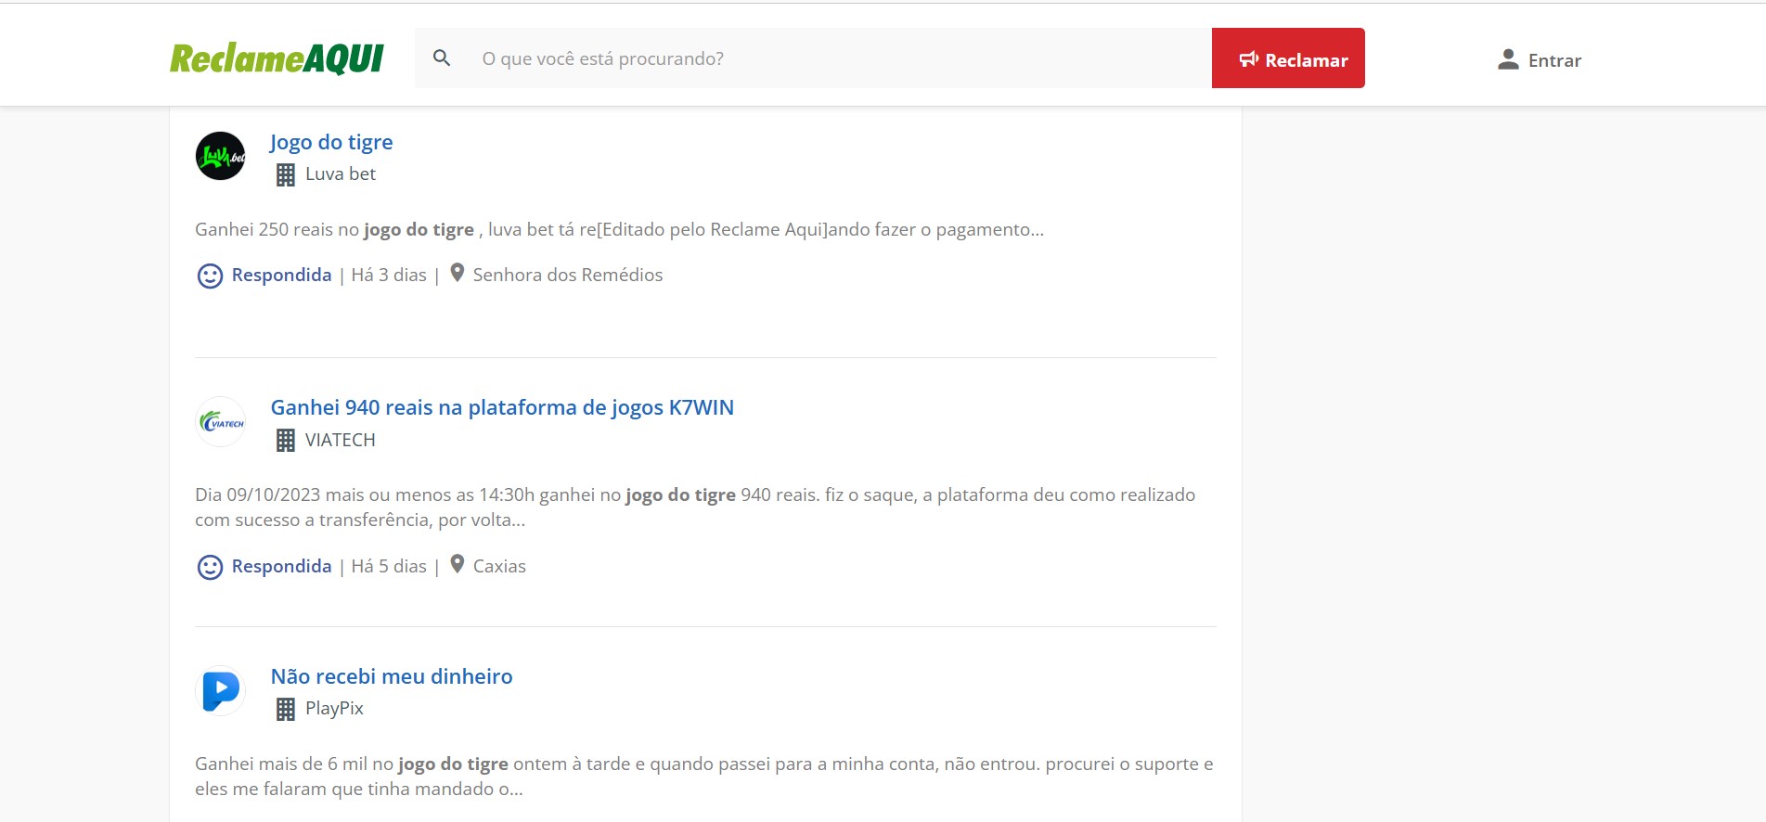Click the building icon beside VIATECH

pos(286,440)
